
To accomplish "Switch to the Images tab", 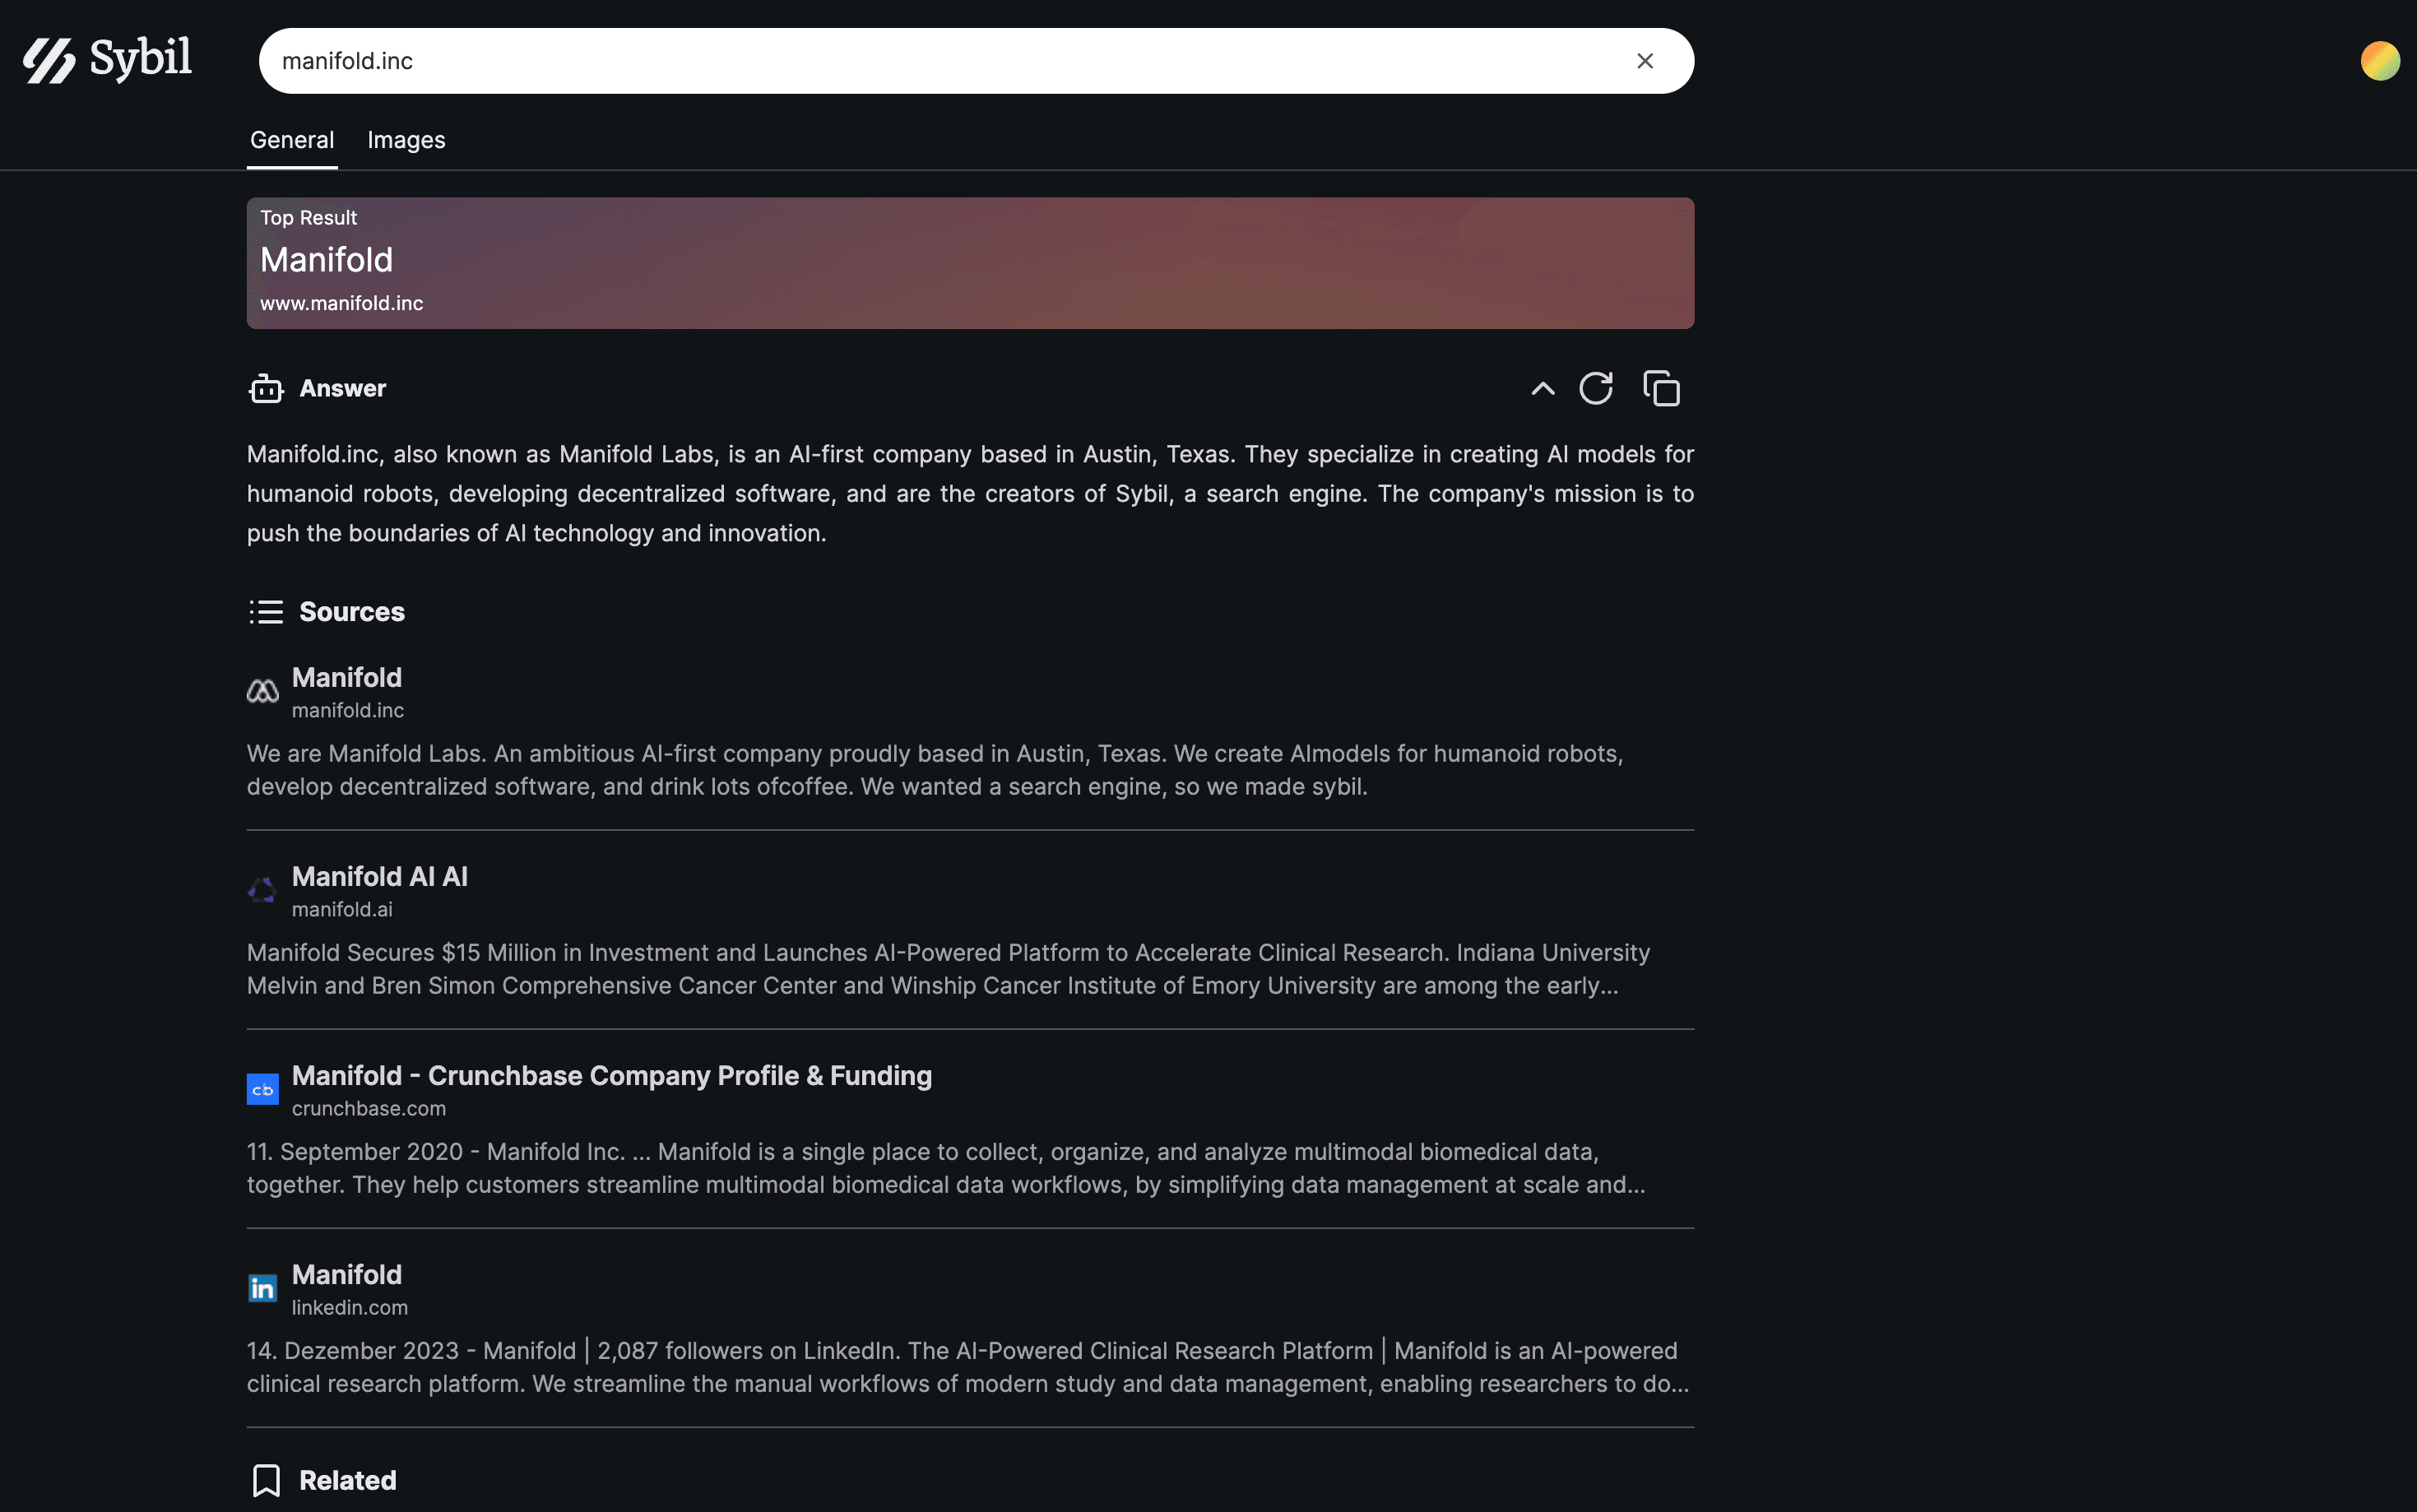I will point(406,140).
